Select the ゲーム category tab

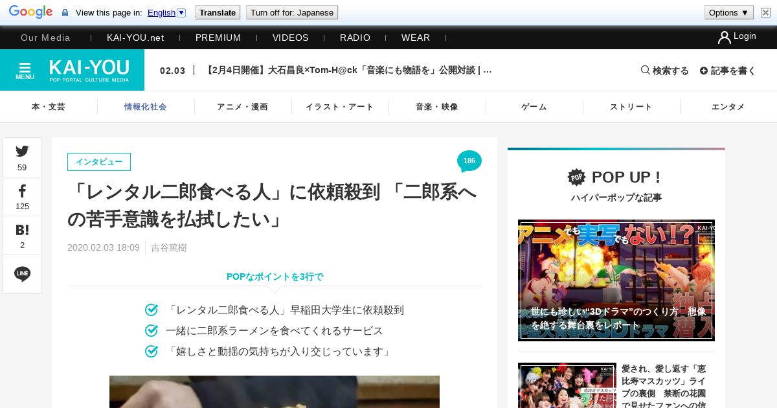pyautogui.click(x=534, y=107)
